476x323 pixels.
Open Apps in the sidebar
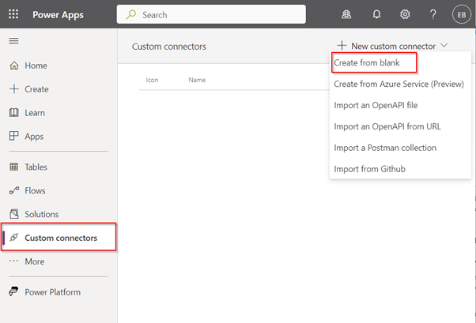[x=34, y=137]
